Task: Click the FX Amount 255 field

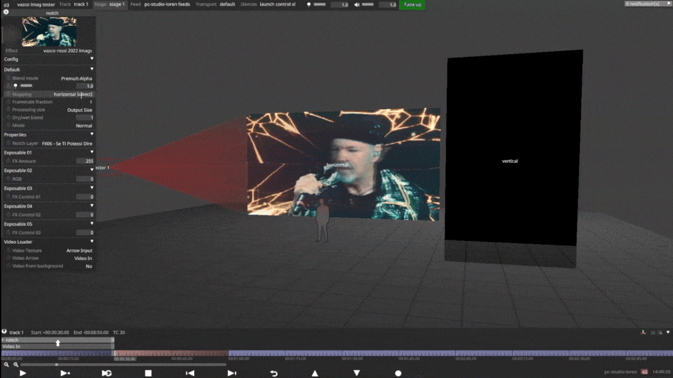Action: 85,161
